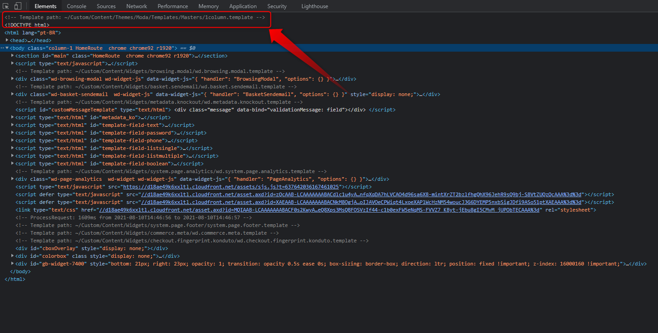Expand the wd-basket-sendemail div node
658x333 pixels.
(x=12, y=94)
